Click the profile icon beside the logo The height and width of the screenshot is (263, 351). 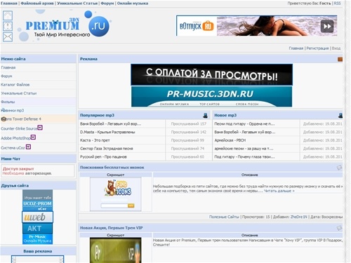pos(8,26)
